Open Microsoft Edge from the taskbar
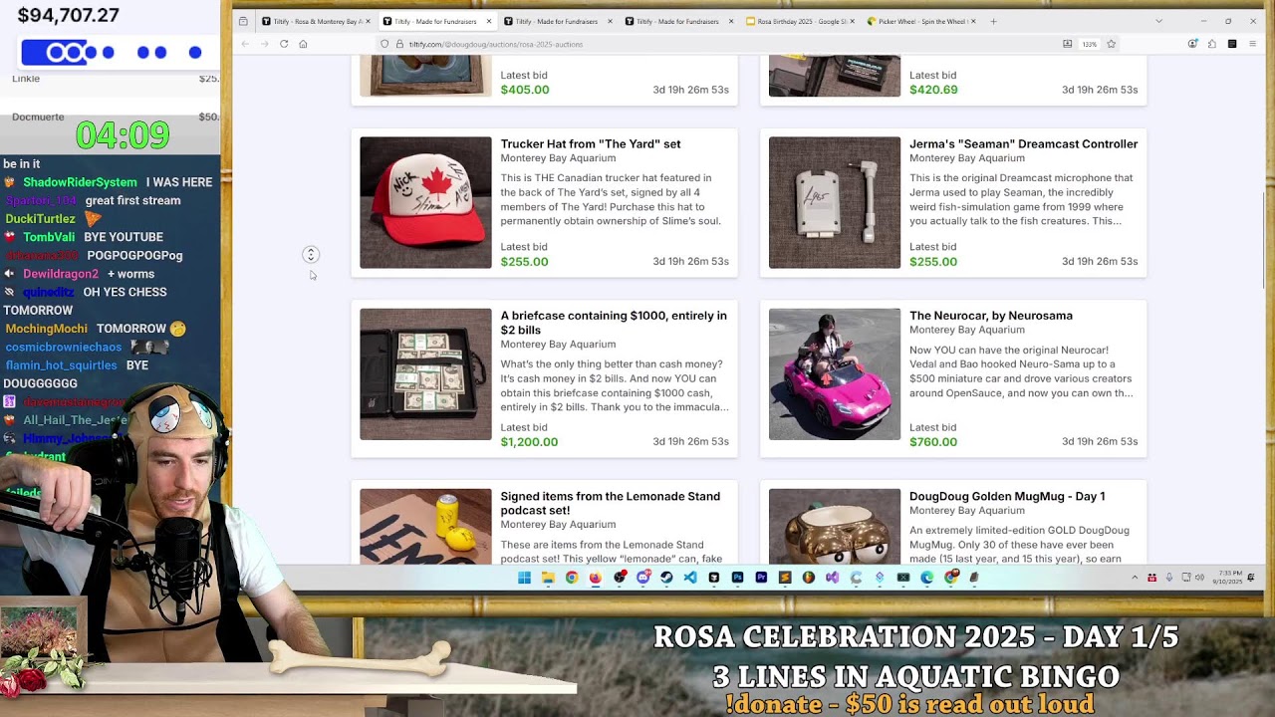Viewport: 1275px width, 717px height. [x=926, y=578]
